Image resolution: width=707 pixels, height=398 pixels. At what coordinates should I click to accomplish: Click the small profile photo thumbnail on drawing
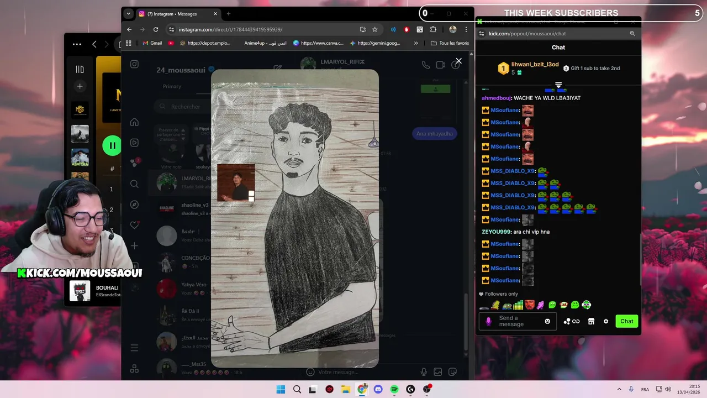(x=236, y=182)
